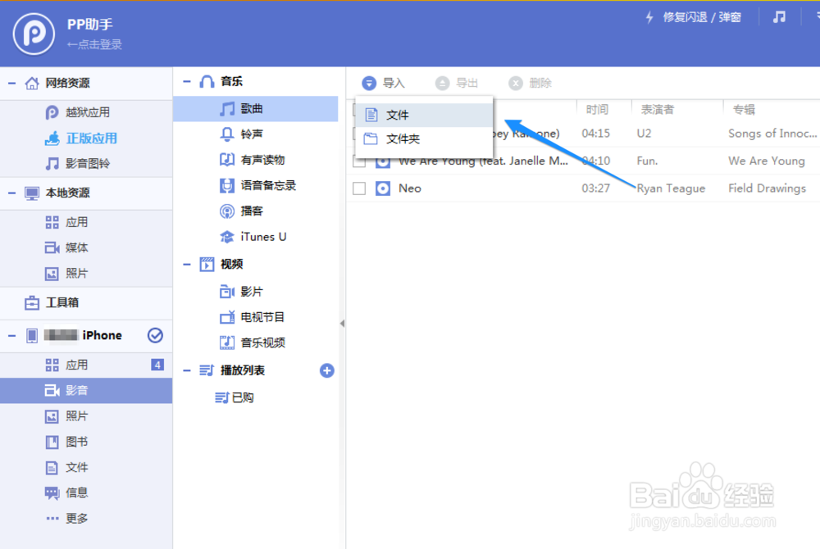Image resolution: width=820 pixels, height=549 pixels.
Task: Click artist Ryan Teague cell
Action: coord(671,188)
